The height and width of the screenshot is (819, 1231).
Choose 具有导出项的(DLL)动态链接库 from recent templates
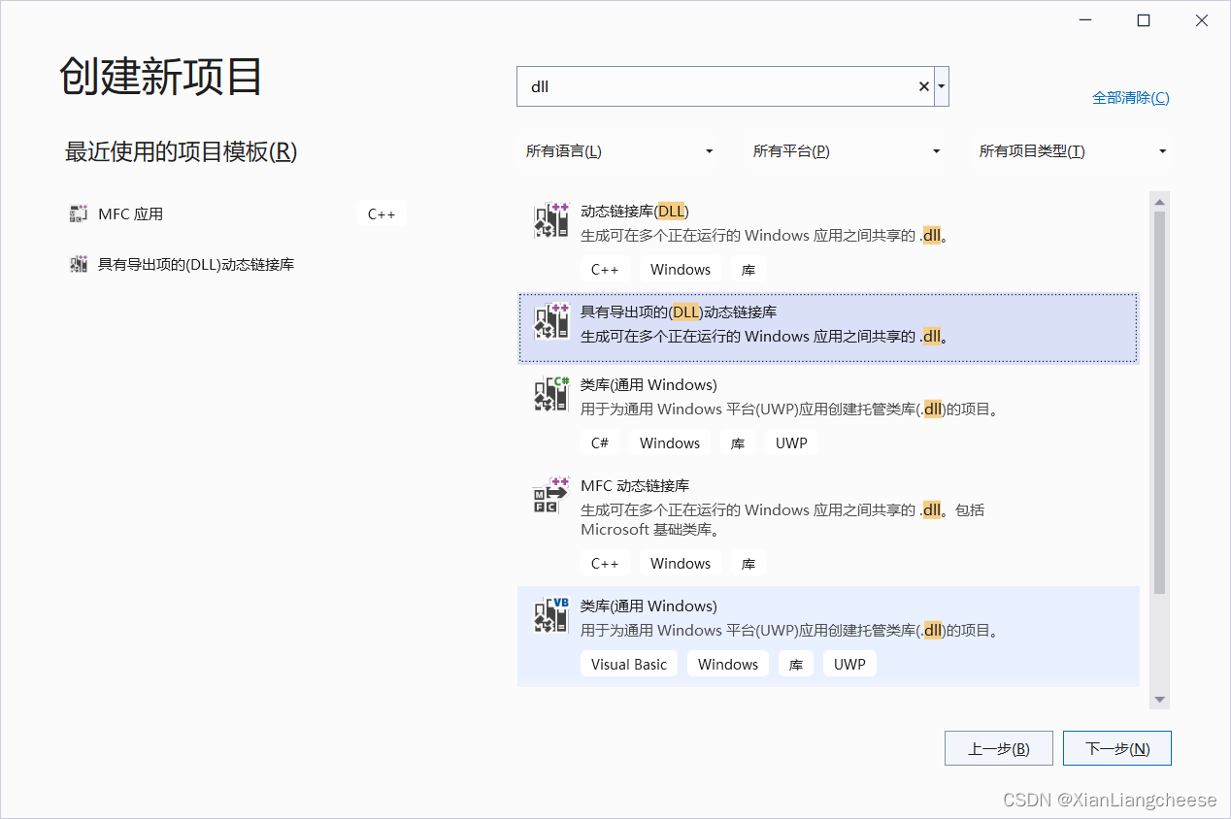pos(238,264)
